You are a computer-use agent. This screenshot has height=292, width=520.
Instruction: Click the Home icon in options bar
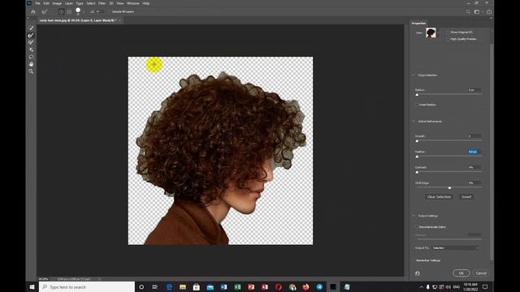[x=33, y=11]
